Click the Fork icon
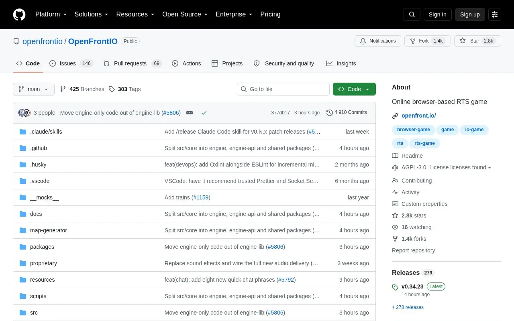514x321 pixels. pyautogui.click(x=412, y=41)
